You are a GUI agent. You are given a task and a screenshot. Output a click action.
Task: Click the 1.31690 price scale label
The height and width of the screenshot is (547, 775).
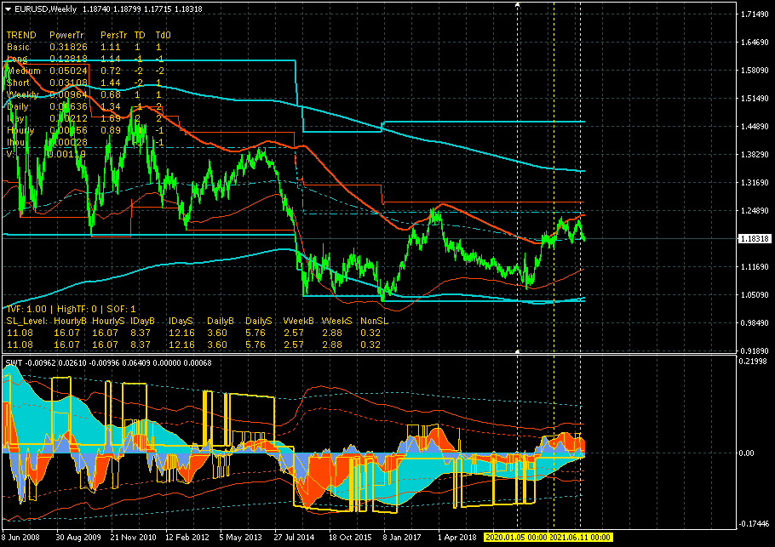point(755,183)
